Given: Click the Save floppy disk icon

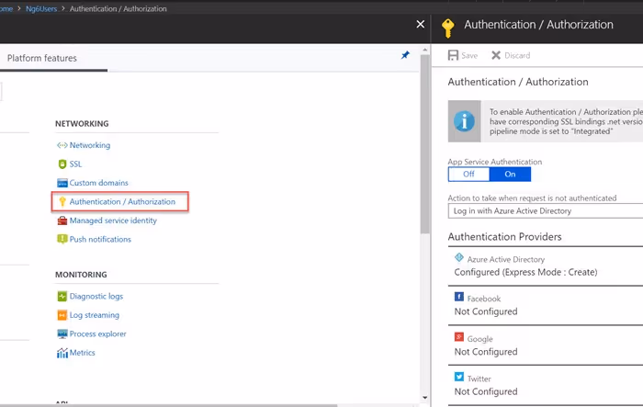Looking at the screenshot, I should (453, 55).
